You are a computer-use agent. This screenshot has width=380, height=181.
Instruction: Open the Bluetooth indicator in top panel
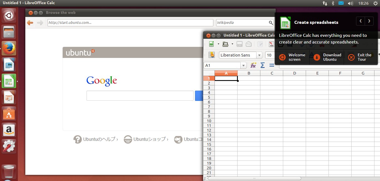[333, 3]
